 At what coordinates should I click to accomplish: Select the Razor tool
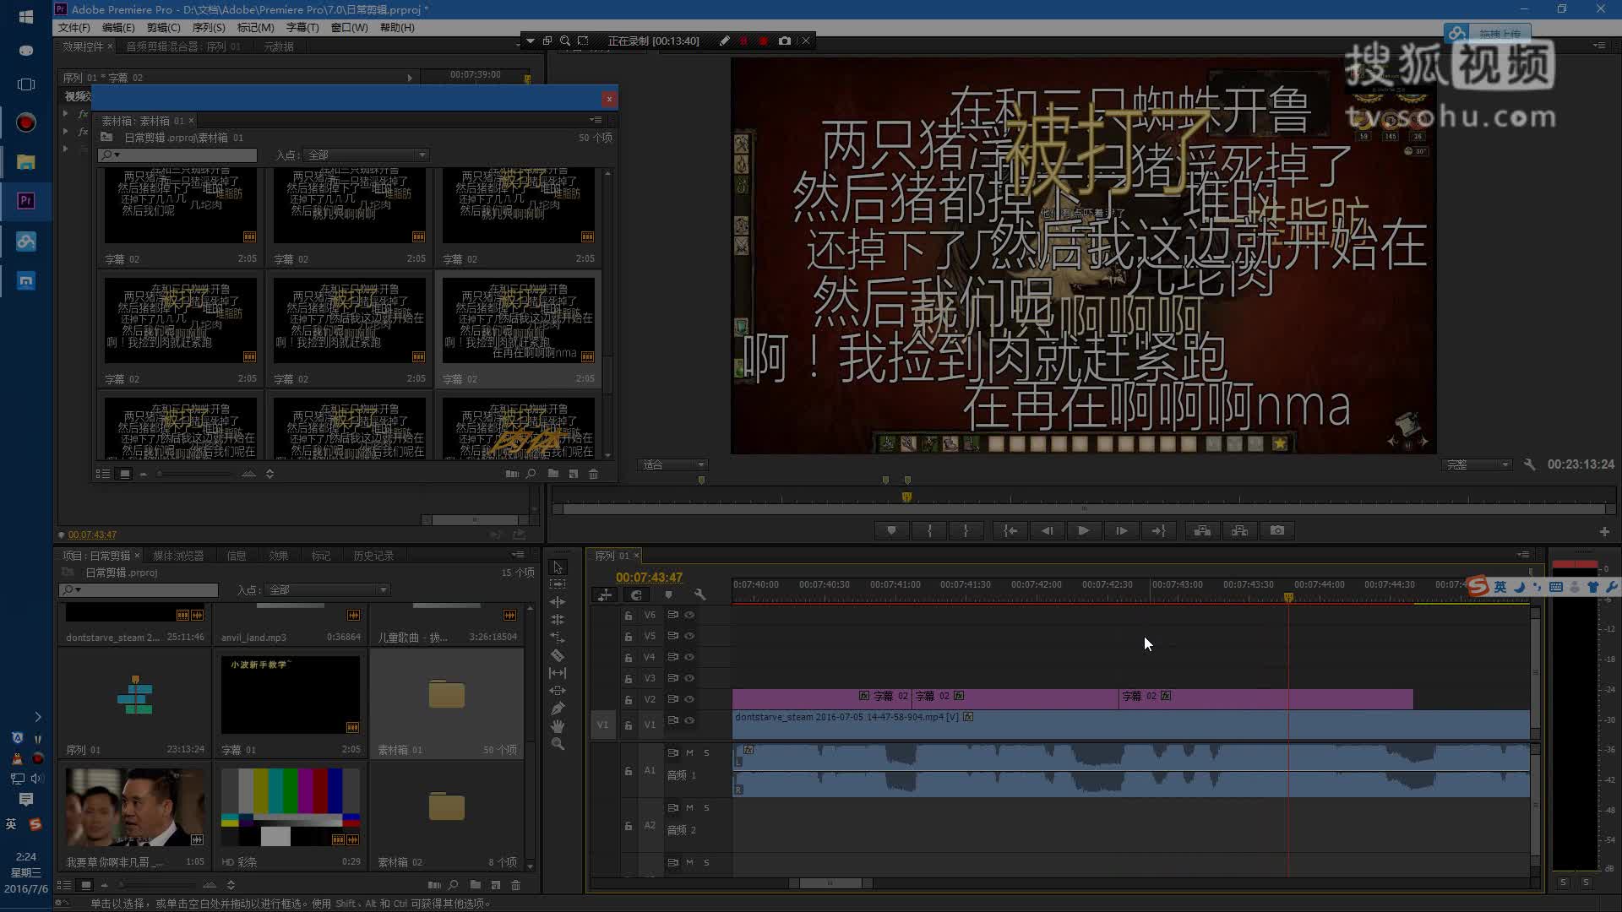point(558,655)
